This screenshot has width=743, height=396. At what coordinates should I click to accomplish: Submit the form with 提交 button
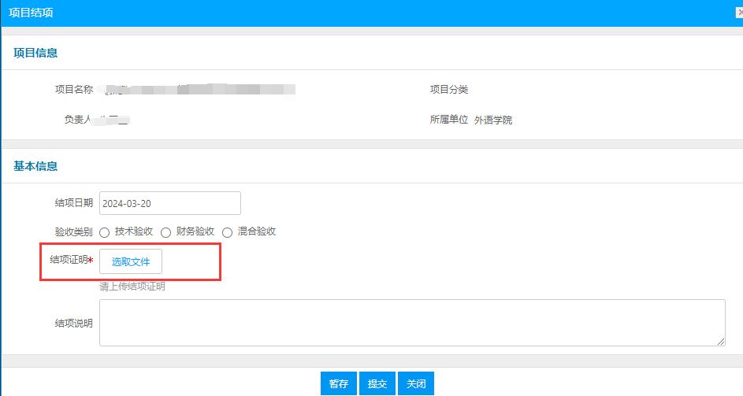click(x=377, y=383)
